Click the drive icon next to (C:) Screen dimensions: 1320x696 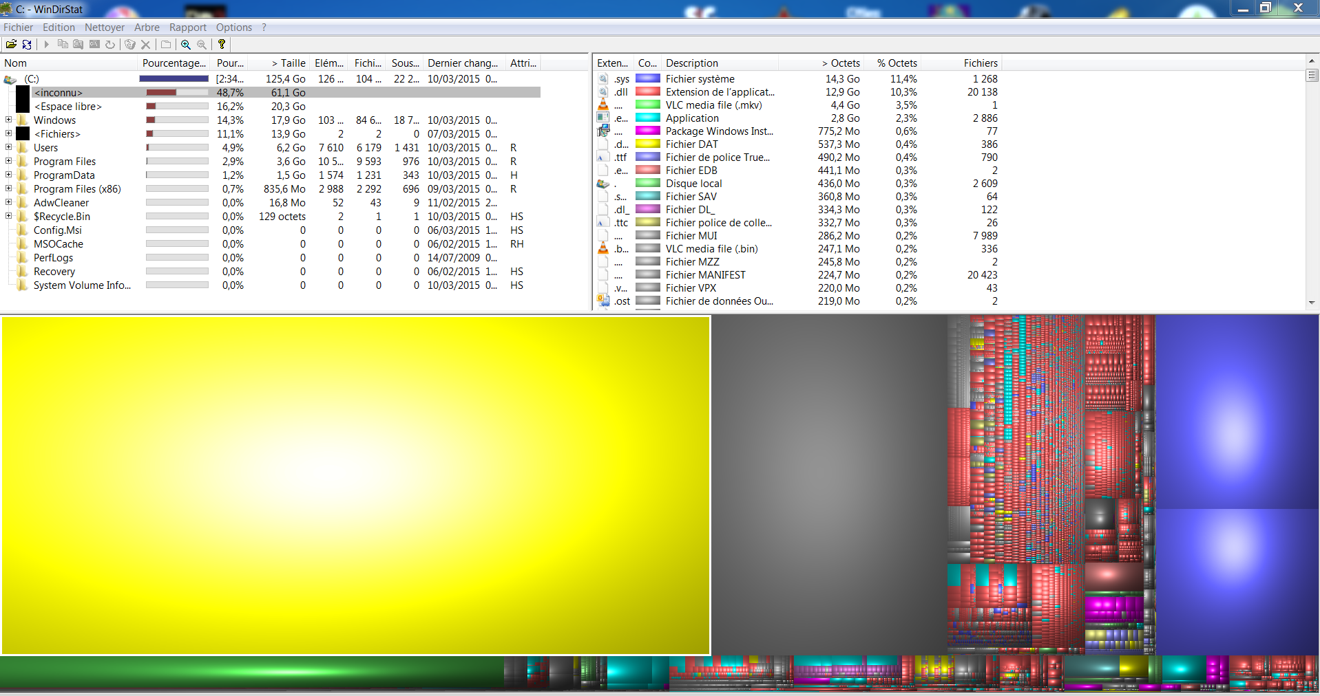click(10, 79)
